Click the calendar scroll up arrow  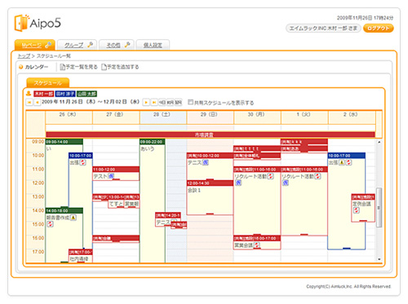point(379,142)
